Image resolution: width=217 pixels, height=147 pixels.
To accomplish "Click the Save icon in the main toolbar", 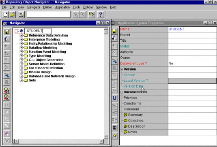I will 21,15.
